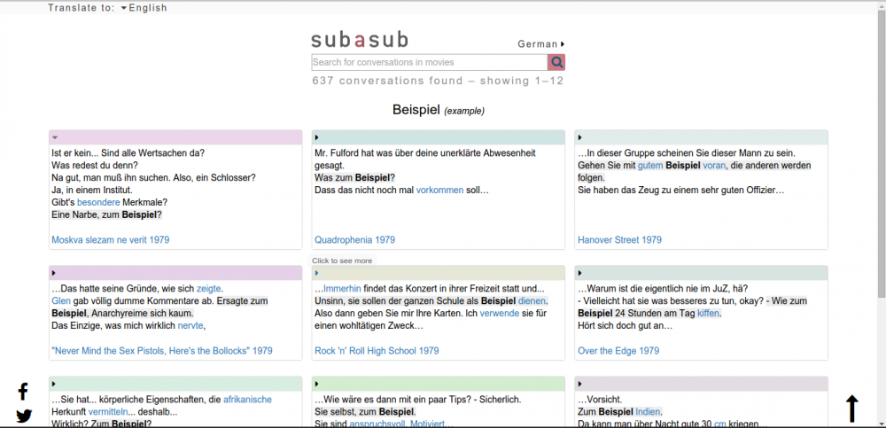Screen dimensions: 886x428
Task: Expand the Hanover Street conversation card
Action: coord(580,138)
